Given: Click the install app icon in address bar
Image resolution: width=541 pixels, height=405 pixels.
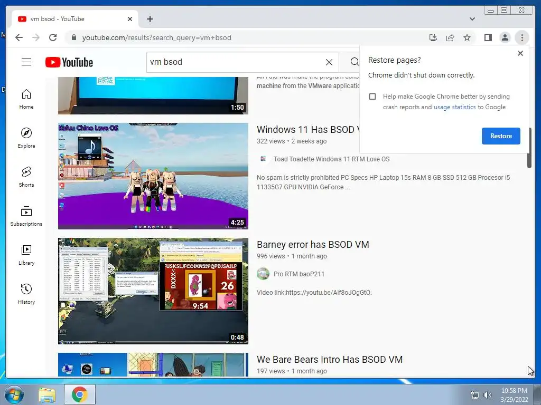Looking at the screenshot, I should [433, 37].
